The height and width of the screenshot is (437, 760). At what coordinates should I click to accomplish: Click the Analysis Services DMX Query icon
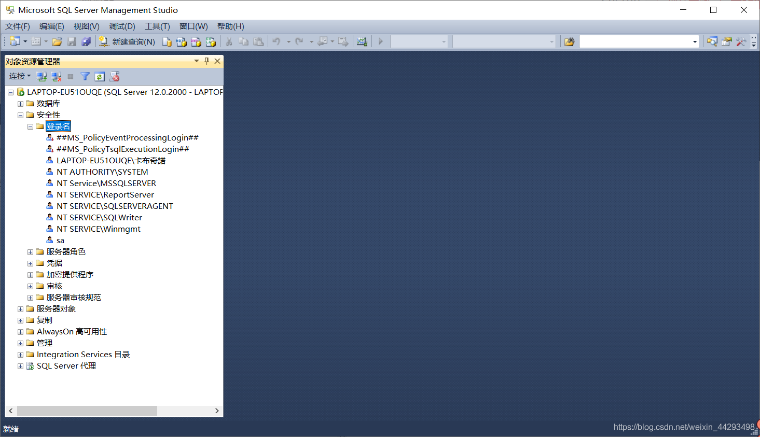[196, 41]
